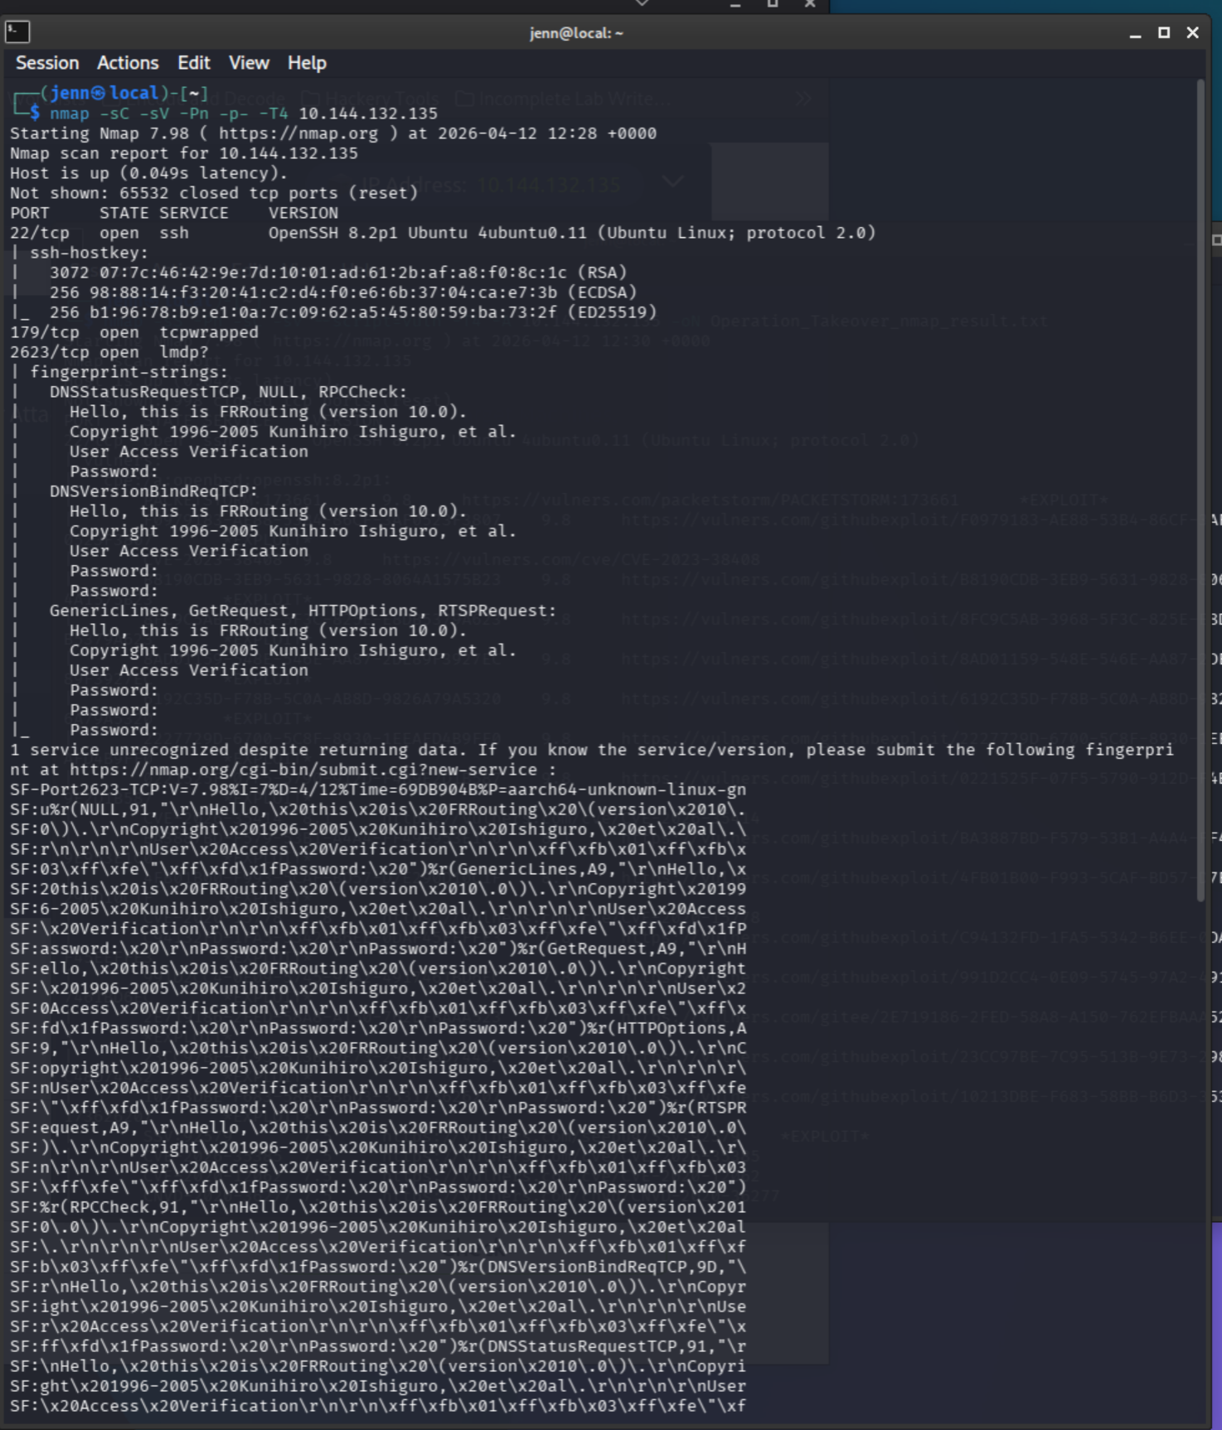Click the 'DNSVersionBindReqTCP:' line

tap(153, 491)
